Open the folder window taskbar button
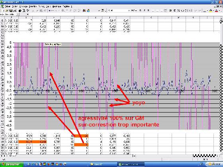This screenshot has height=167, width=223. tap(103, 164)
